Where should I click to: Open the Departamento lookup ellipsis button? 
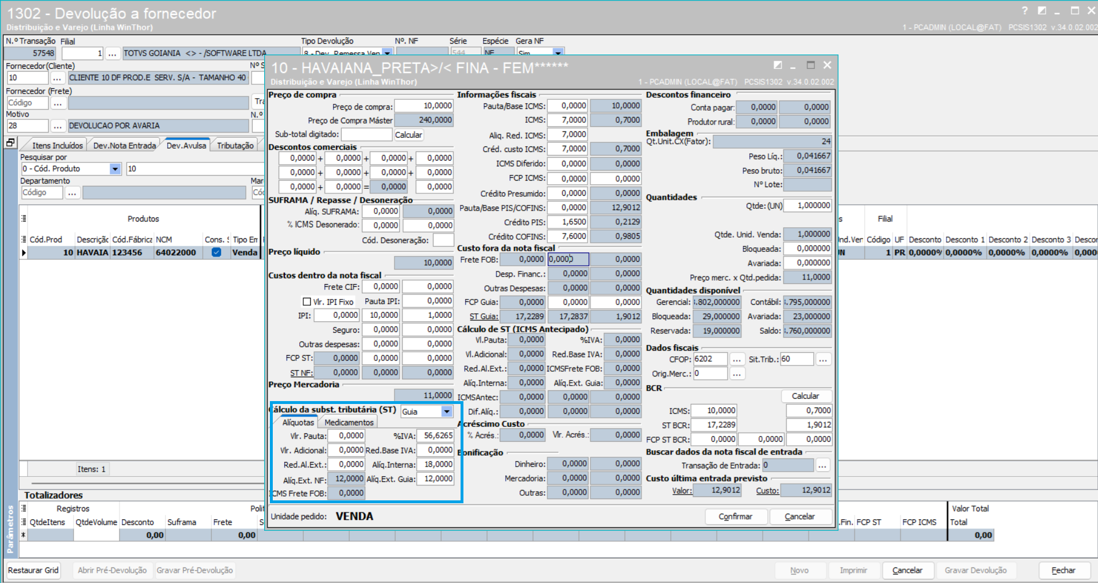[72, 193]
